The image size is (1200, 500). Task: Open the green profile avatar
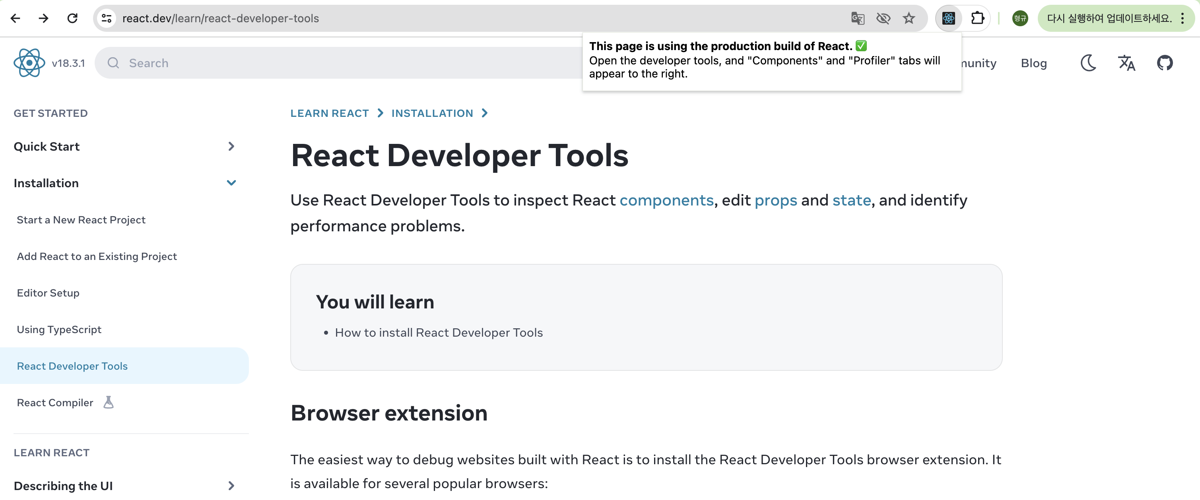coord(1020,18)
